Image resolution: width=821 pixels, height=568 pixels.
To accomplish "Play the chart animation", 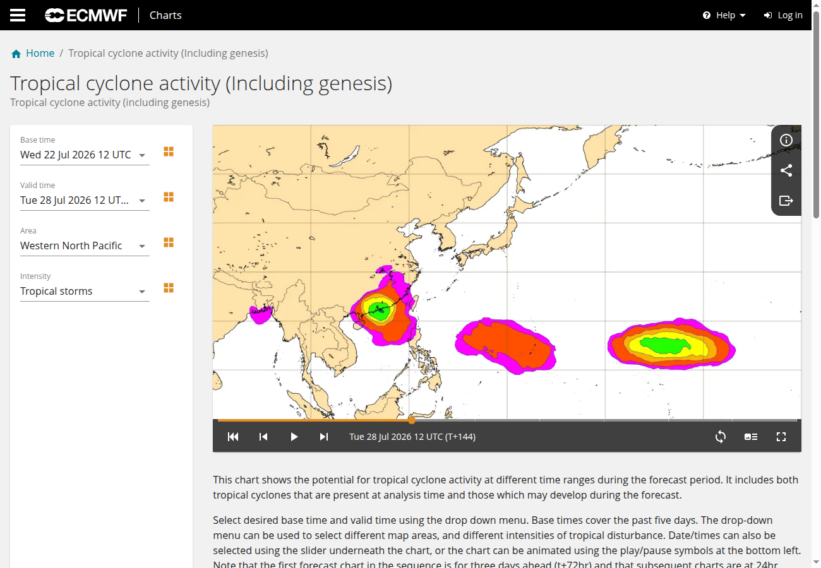I will coord(294,437).
